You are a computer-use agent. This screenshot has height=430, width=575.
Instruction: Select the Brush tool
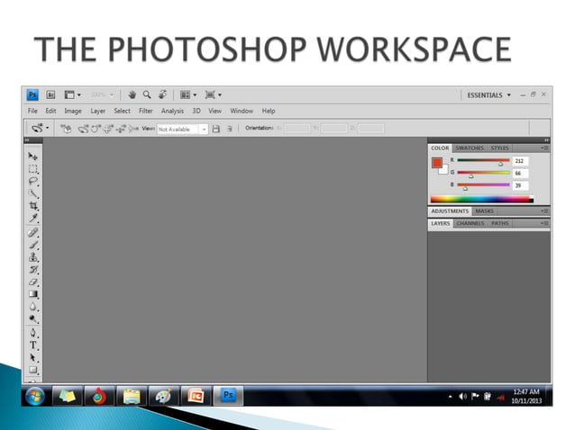[33, 245]
